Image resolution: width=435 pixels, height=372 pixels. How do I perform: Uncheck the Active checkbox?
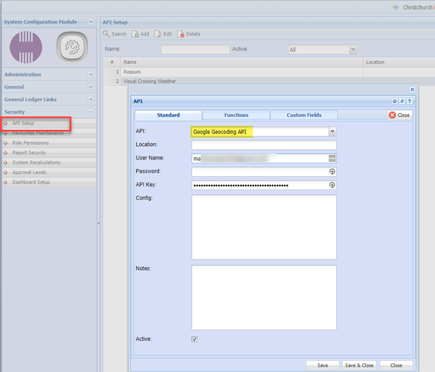[195, 339]
